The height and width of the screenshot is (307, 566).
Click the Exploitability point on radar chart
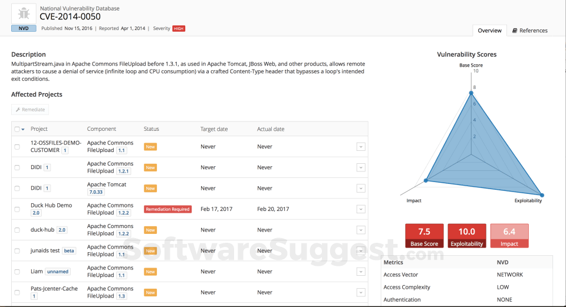click(542, 195)
